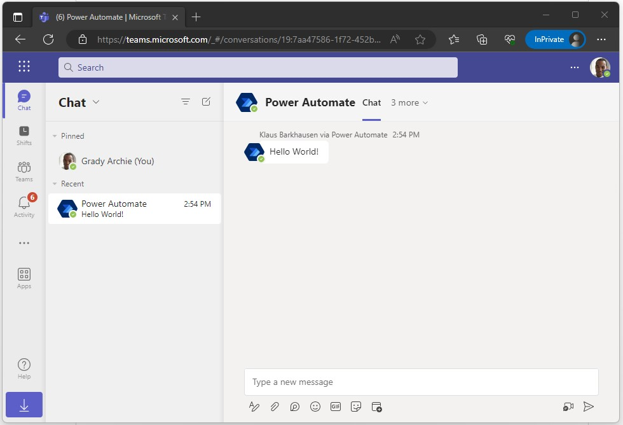Open the Grady Archie (You) chat
623x425 pixels.
[x=134, y=161]
